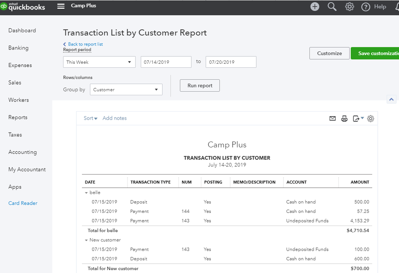Viewport: 399px width, 273px height.
Task: Open the Group by Customer dropdown
Action: point(126,89)
